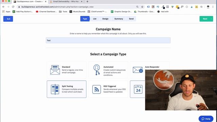The image size is (217, 122).
Task: Go to the List step tab
Action: [95, 19]
